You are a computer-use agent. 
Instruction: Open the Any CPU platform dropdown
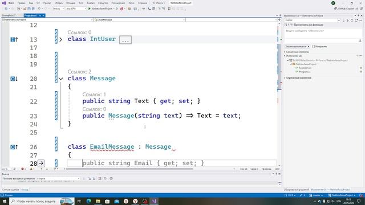pyautogui.click(x=76, y=9)
